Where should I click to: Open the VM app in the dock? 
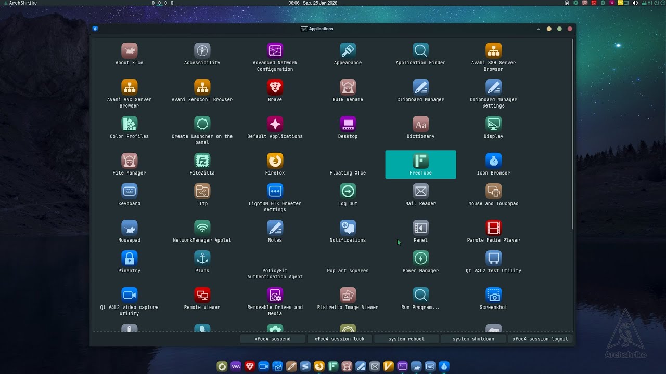coord(236,366)
